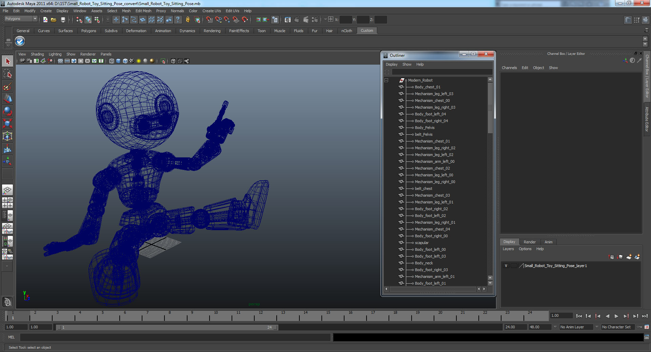
Task: Click the Snap to grids magnet icon
Action: (209, 20)
